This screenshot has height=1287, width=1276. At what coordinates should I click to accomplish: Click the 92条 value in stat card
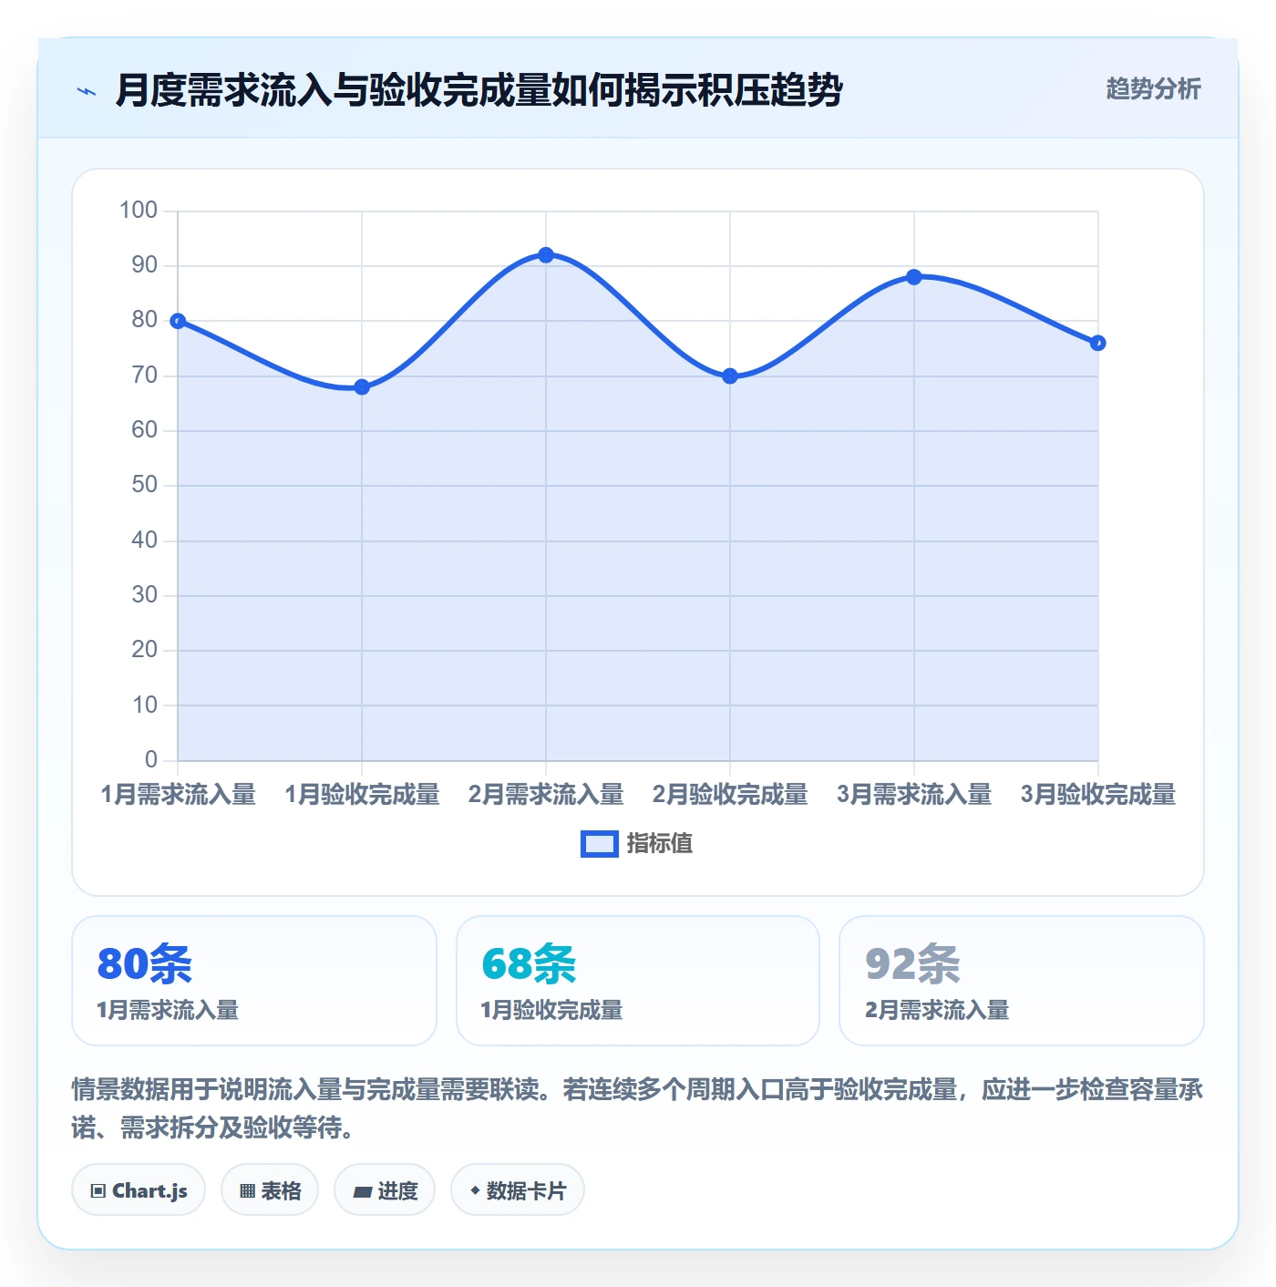(913, 964)
